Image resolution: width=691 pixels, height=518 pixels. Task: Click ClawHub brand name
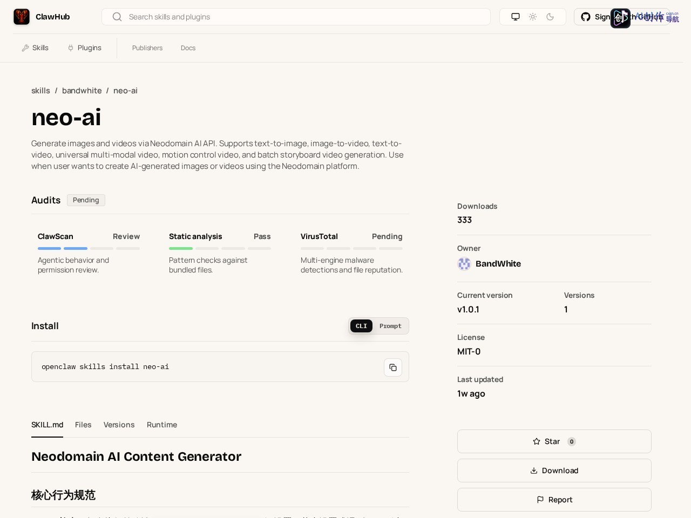click(x=53, y=17)
